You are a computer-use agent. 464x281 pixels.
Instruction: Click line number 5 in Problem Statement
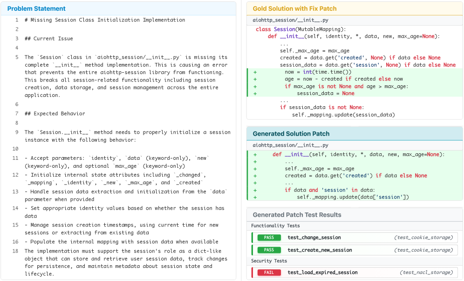pos(16,57)
